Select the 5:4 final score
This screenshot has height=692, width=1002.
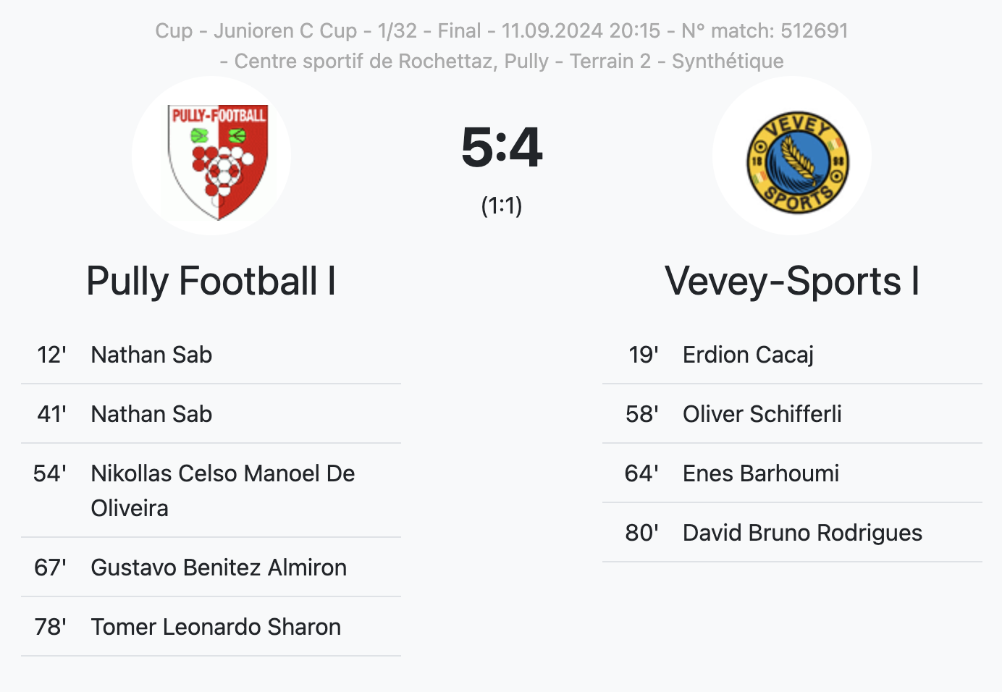click(502, 147)
